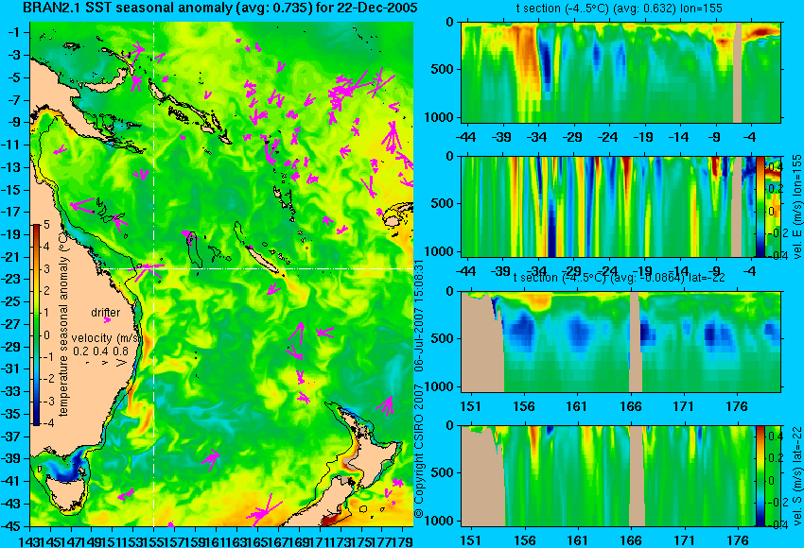Screen dimensions: 804x548
Task: Click latitude label '-1' on the map axis
Action: click(15, 32)
